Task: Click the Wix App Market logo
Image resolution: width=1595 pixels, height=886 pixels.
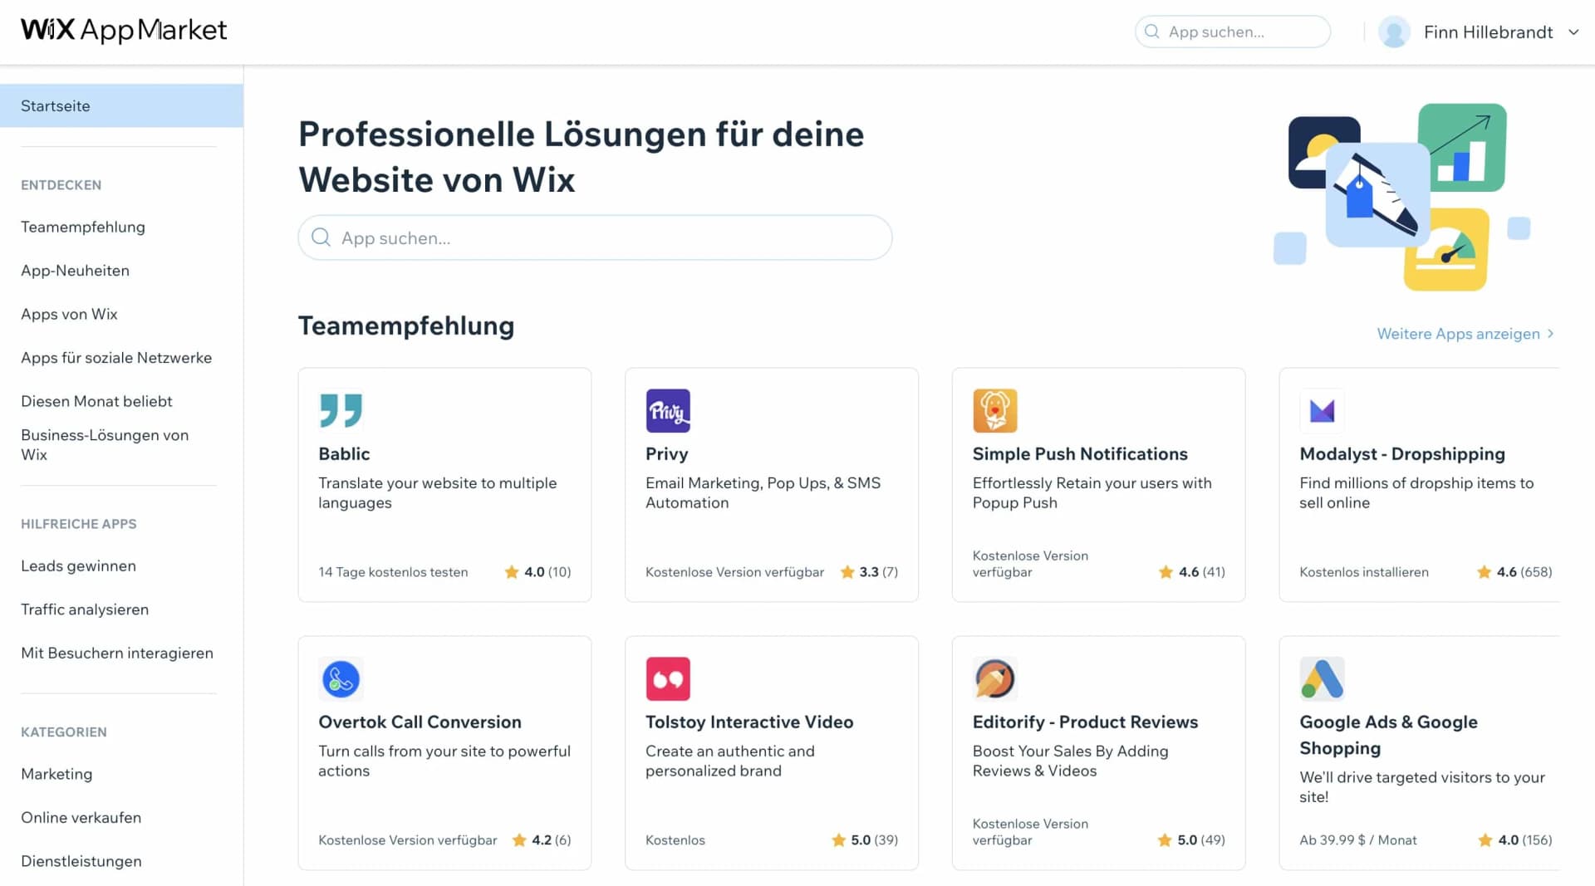Action: pyautogui.click(x=123, y=30)
